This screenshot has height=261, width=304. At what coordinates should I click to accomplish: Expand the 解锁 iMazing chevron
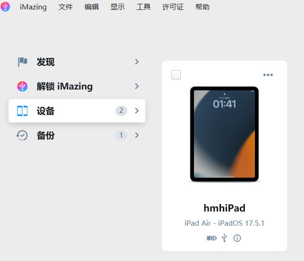pos(137,86)
